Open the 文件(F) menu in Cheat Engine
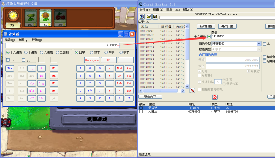The image size is (275, 158). coord(144,10)
